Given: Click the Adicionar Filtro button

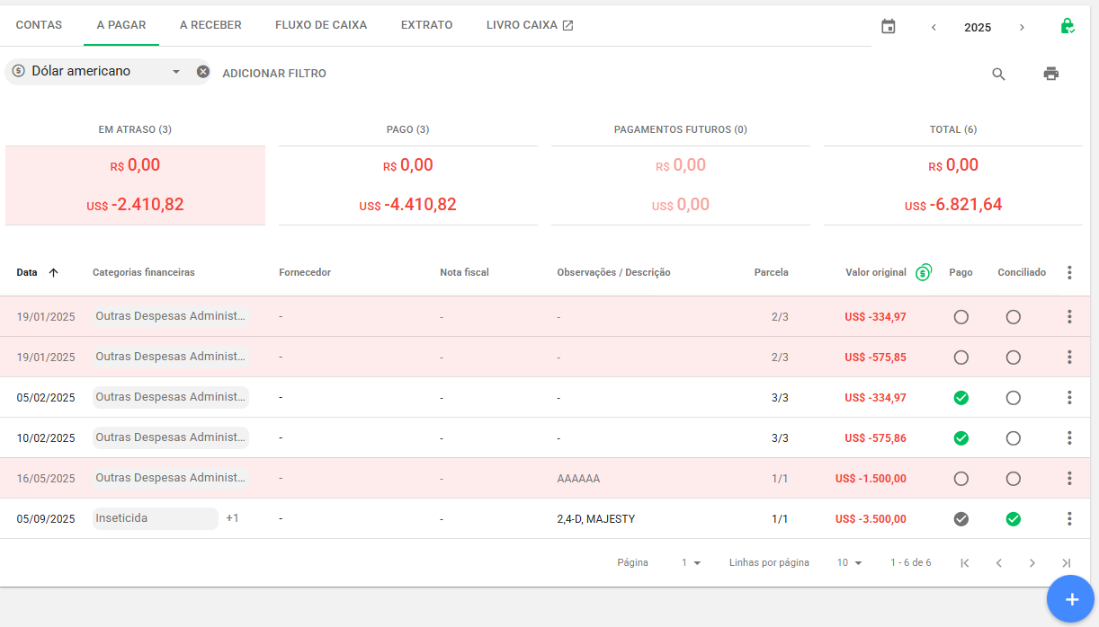Looking at the screenshot, I should [274, 74].
